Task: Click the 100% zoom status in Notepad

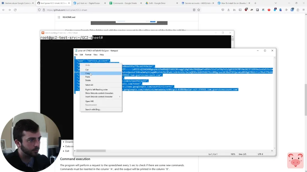Action: [x=233, y=154]
